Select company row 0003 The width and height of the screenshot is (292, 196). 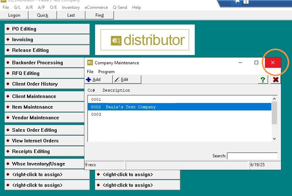[179, 114]
